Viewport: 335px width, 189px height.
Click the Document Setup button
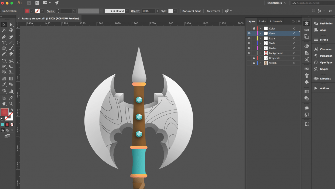(192, 11)
